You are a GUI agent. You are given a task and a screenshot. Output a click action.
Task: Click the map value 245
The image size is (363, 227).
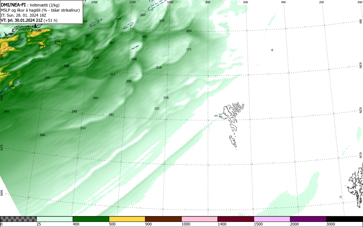pyautogui.click(x=74, y=111)
